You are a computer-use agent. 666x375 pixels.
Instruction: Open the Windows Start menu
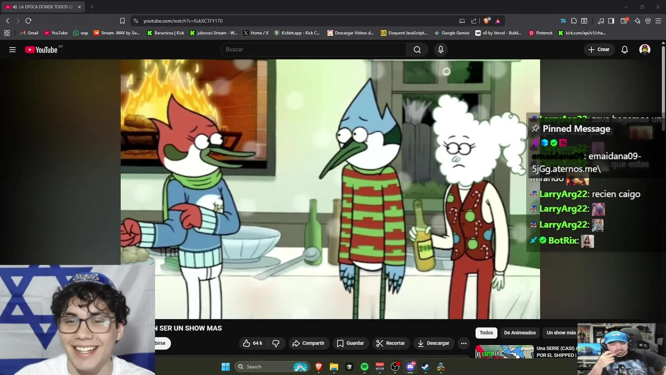225,367
